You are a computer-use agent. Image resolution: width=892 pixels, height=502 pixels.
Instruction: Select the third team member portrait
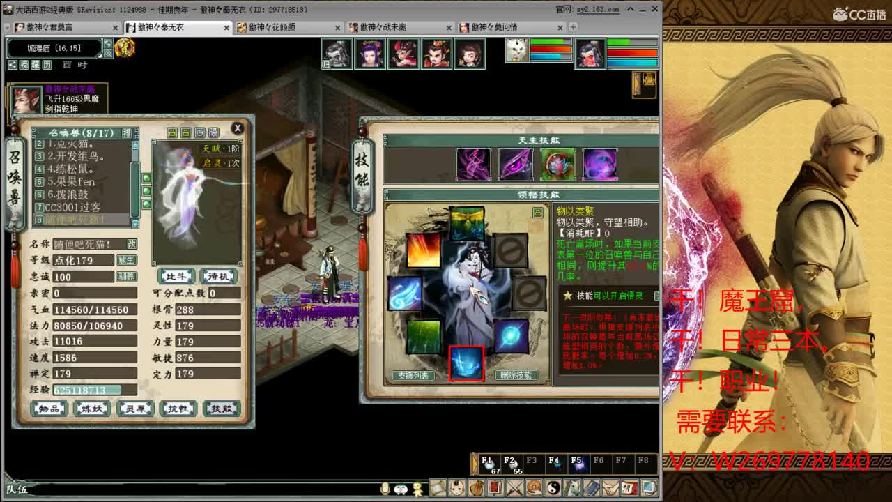[403, 54]
